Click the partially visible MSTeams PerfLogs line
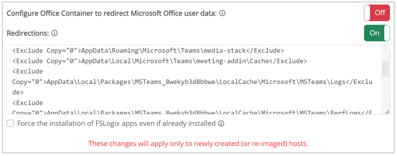397x156 pixels. tap(192, 112)
